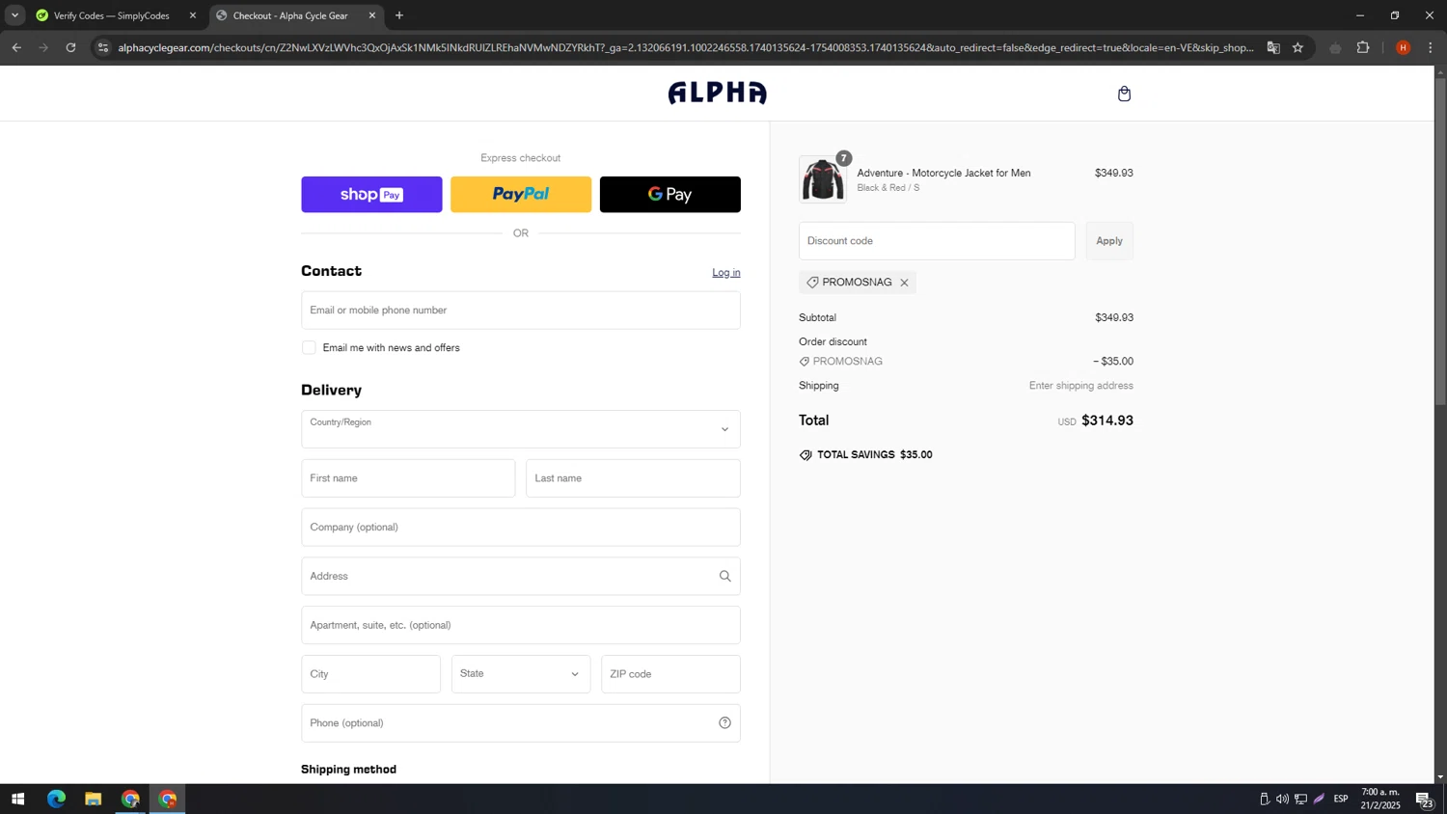Pay with Shop Pay button
1447x814 pixels.
(371, 195)
